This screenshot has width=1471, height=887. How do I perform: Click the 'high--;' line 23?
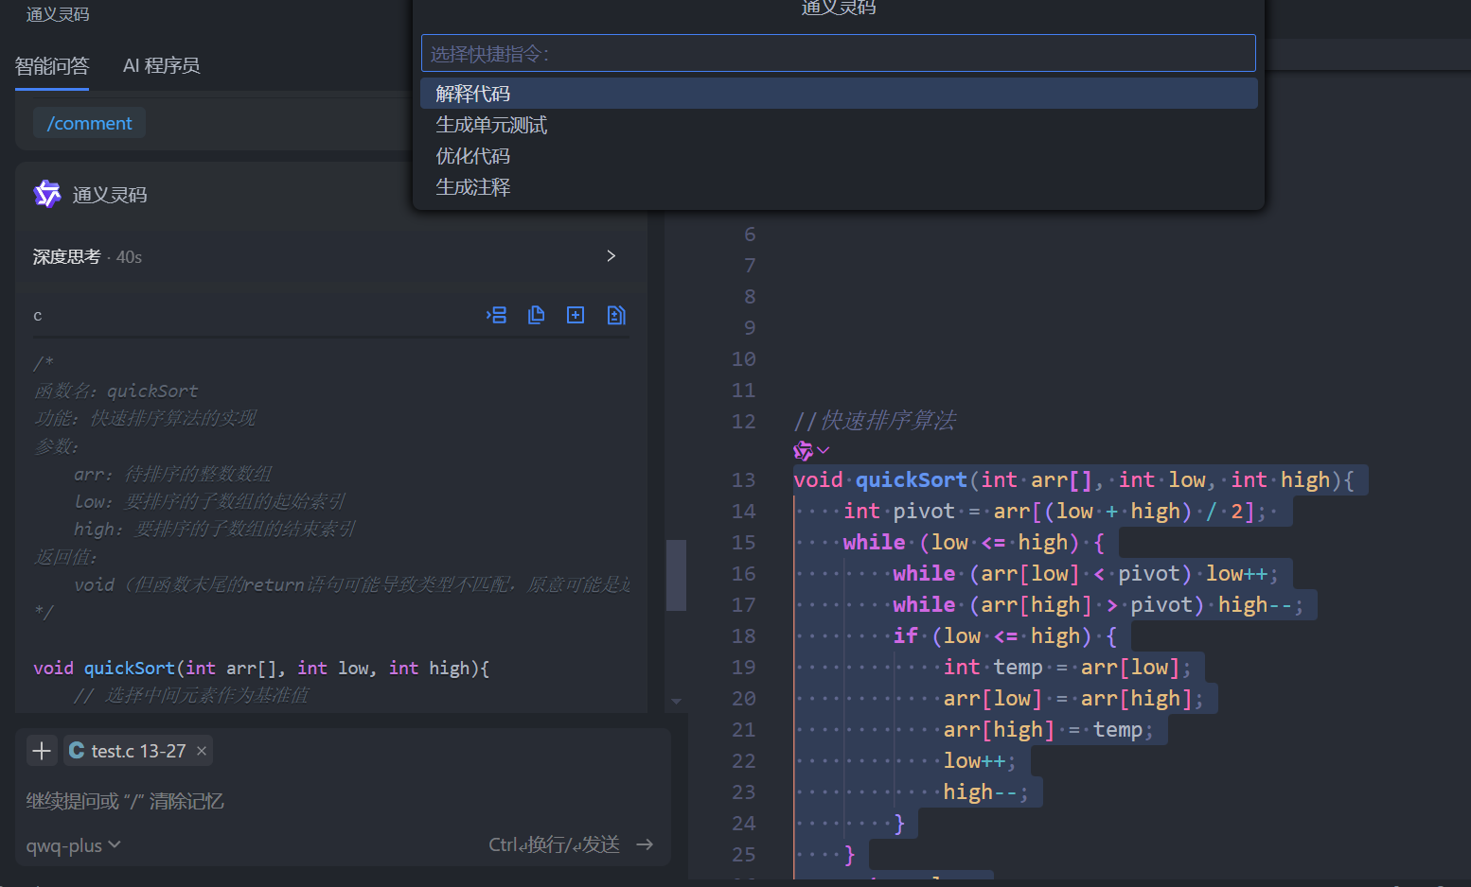985,792
